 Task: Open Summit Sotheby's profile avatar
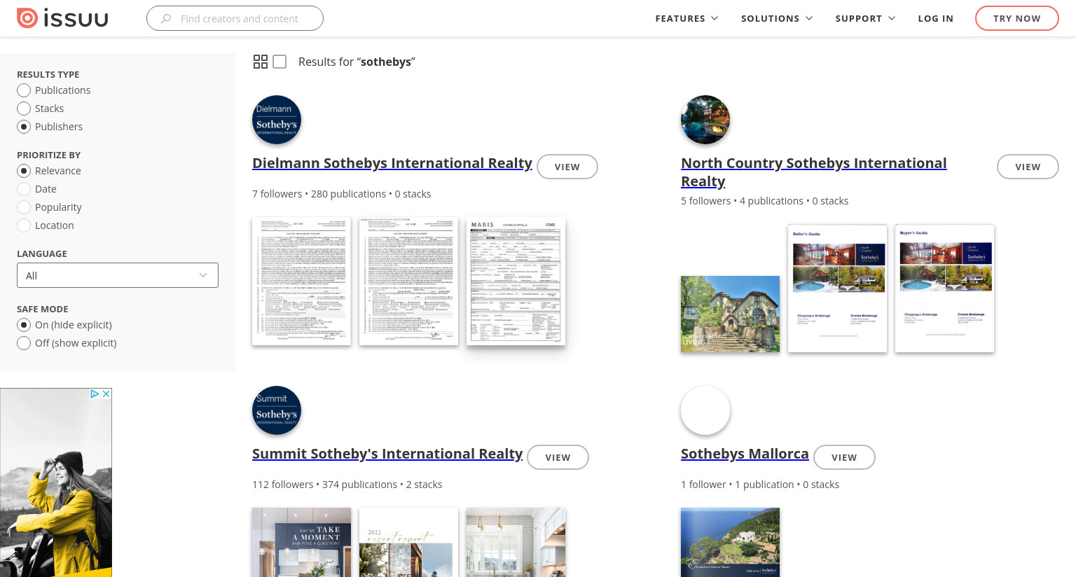[x=277, y=410]
